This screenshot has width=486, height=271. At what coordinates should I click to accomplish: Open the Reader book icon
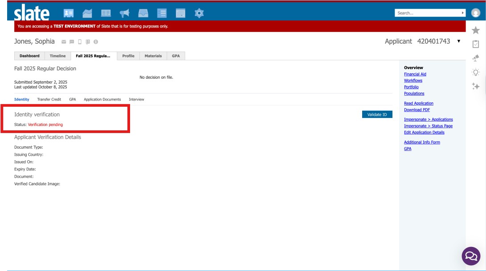106,13
